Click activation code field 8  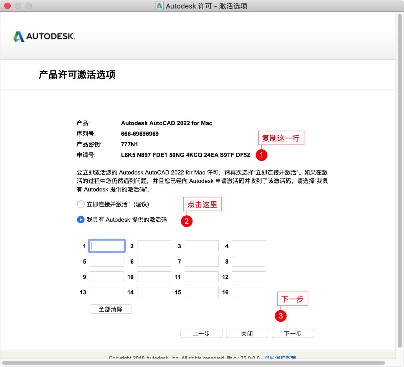tap(249, 261)
